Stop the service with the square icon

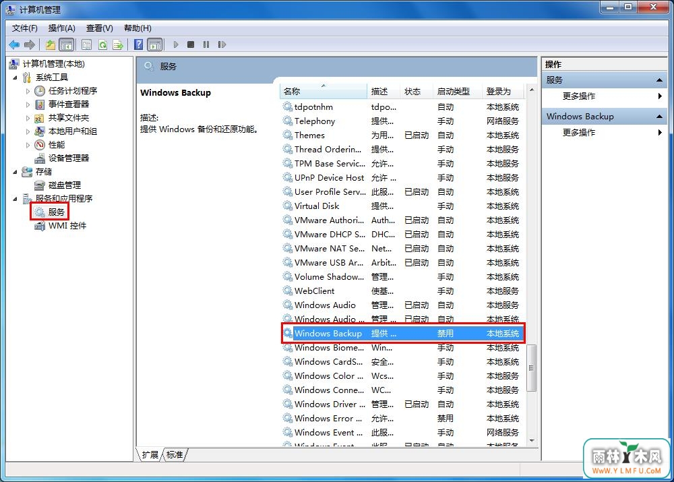[191, 44]
